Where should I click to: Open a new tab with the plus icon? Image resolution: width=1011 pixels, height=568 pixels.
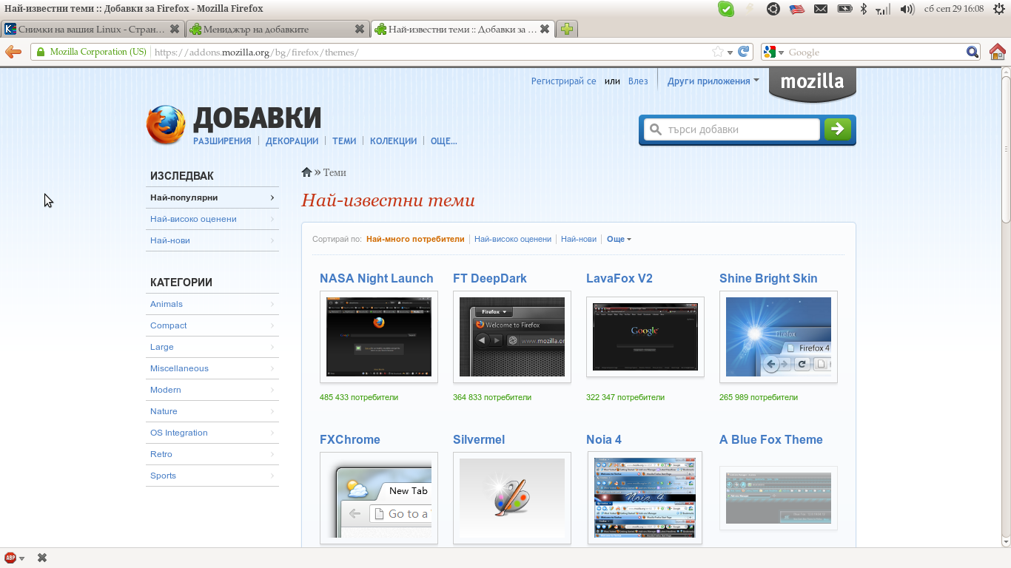567,29
